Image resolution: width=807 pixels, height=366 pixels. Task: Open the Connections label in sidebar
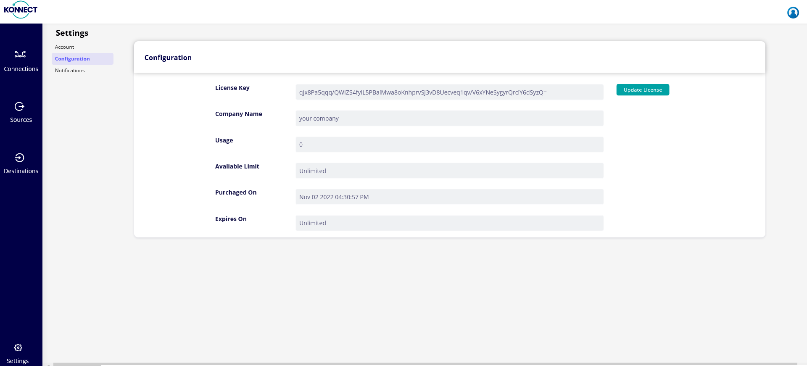coord(21,69)
